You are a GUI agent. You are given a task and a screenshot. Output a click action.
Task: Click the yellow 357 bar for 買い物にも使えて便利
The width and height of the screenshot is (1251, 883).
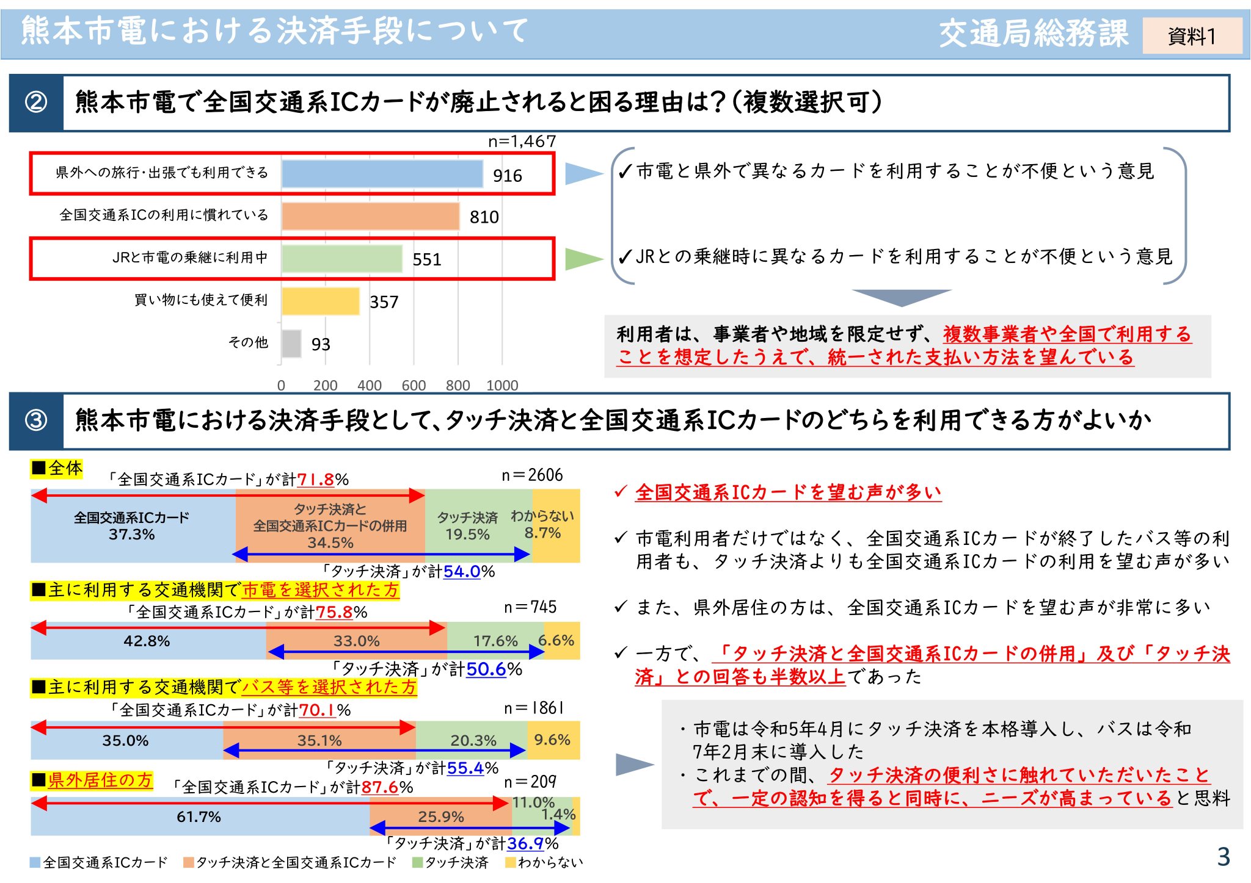321,301
